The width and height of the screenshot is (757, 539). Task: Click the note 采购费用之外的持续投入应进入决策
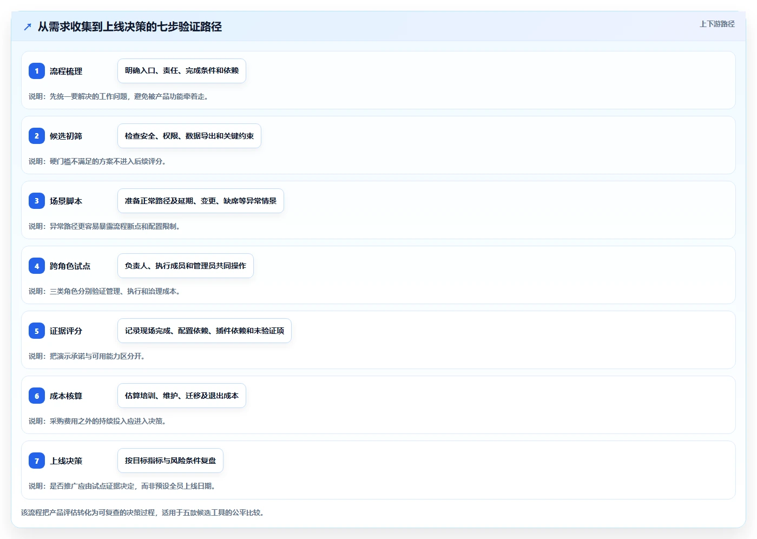coord(108,421)
